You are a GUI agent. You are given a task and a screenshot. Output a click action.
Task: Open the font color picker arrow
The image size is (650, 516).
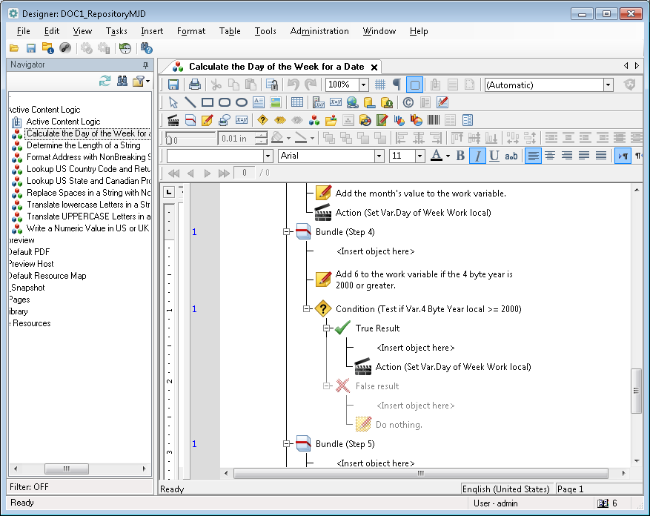447,156
